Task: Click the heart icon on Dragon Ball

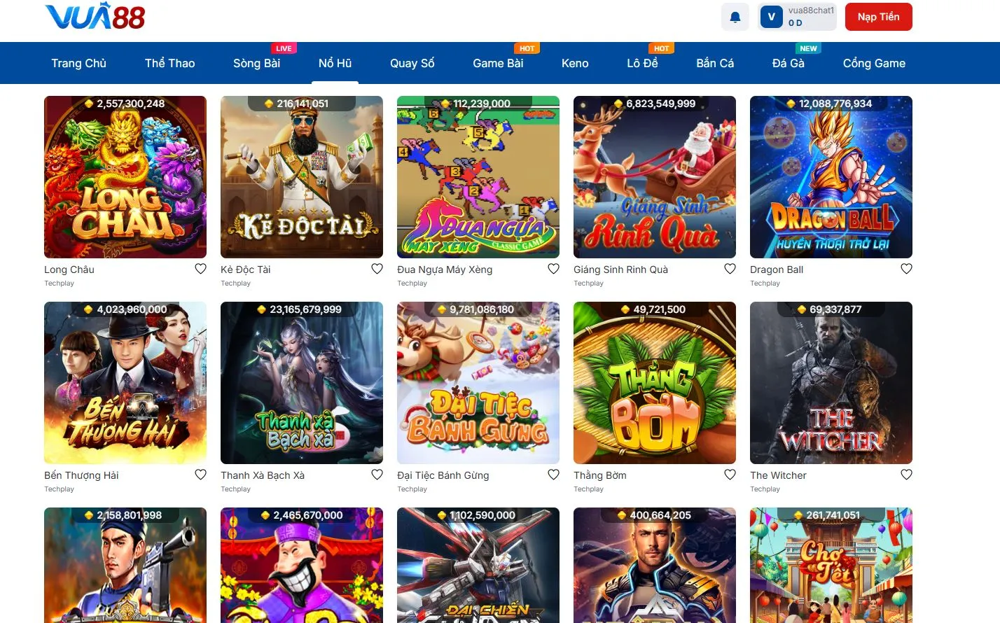Action: [906, 268]
